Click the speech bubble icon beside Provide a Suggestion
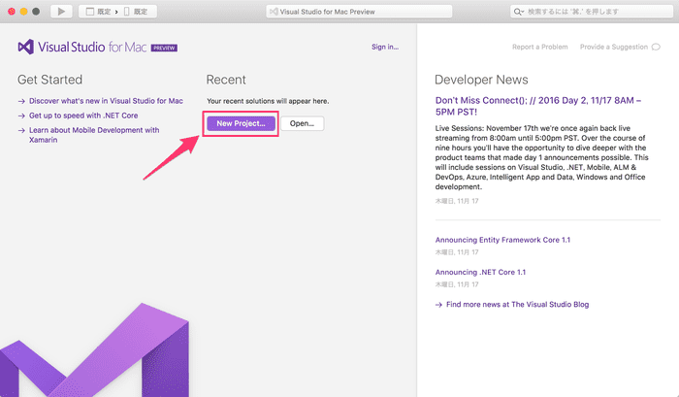 click(656, 47)
